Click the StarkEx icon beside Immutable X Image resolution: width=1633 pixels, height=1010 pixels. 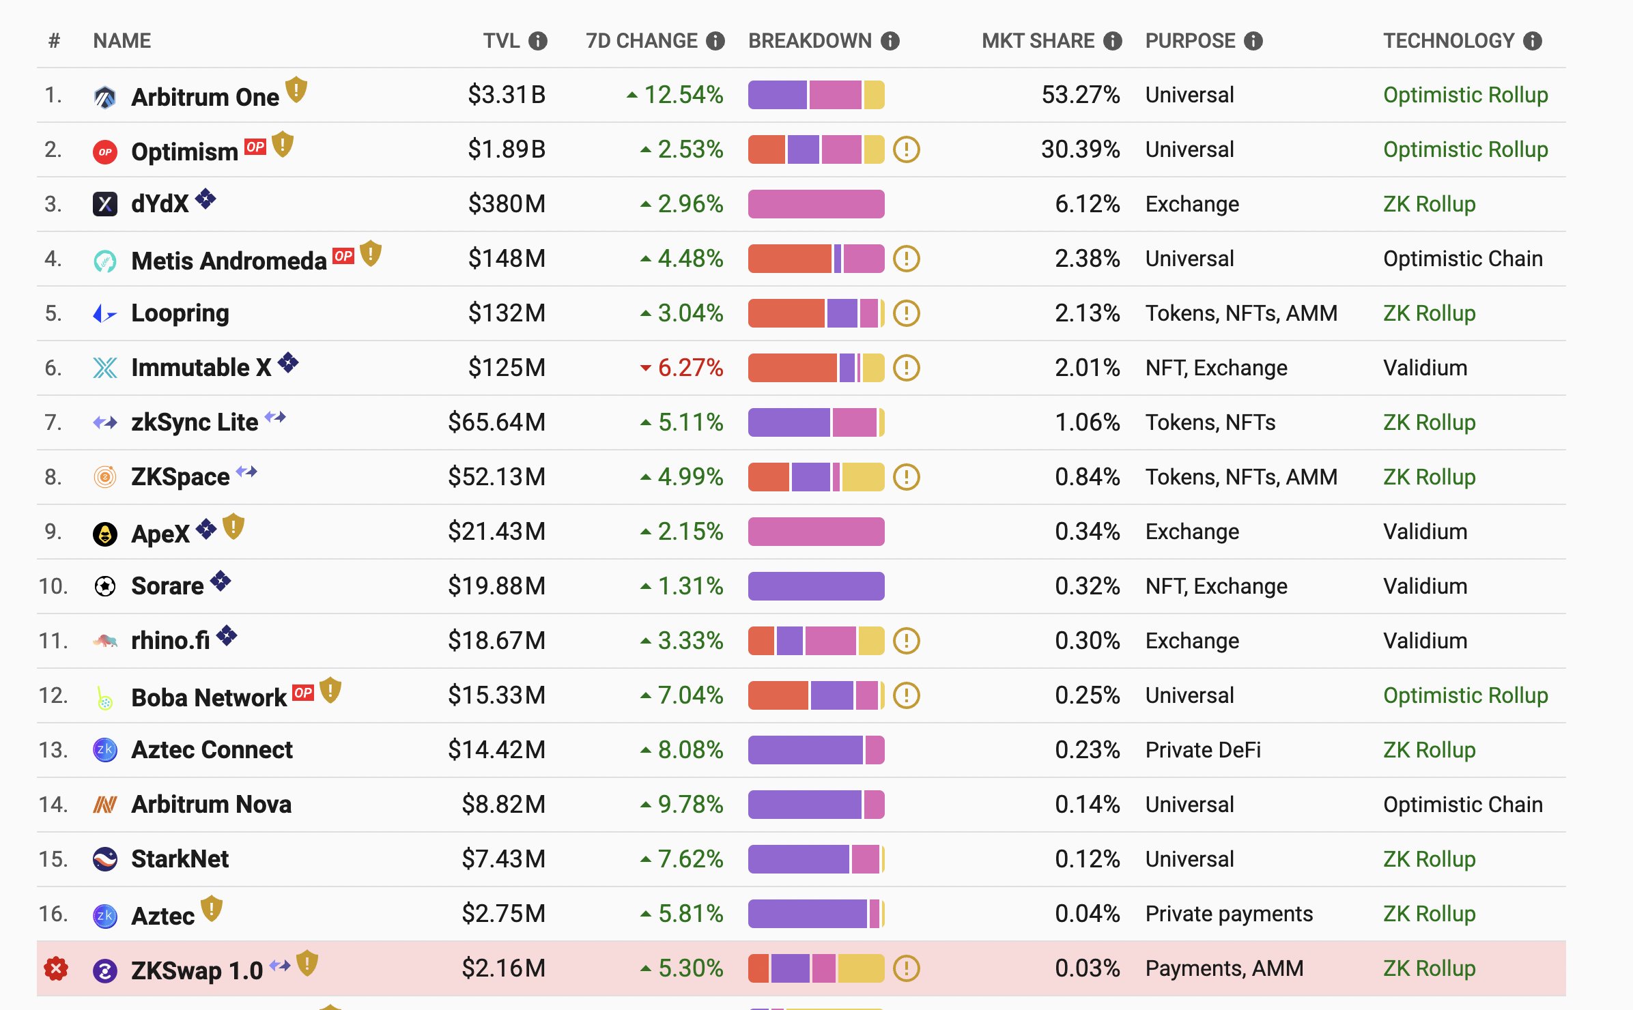pyautogui.click(x=288, y=362)
